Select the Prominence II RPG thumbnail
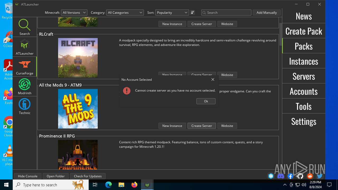The image size is (338, 190). pyautogui.click(x=78, y=155)
